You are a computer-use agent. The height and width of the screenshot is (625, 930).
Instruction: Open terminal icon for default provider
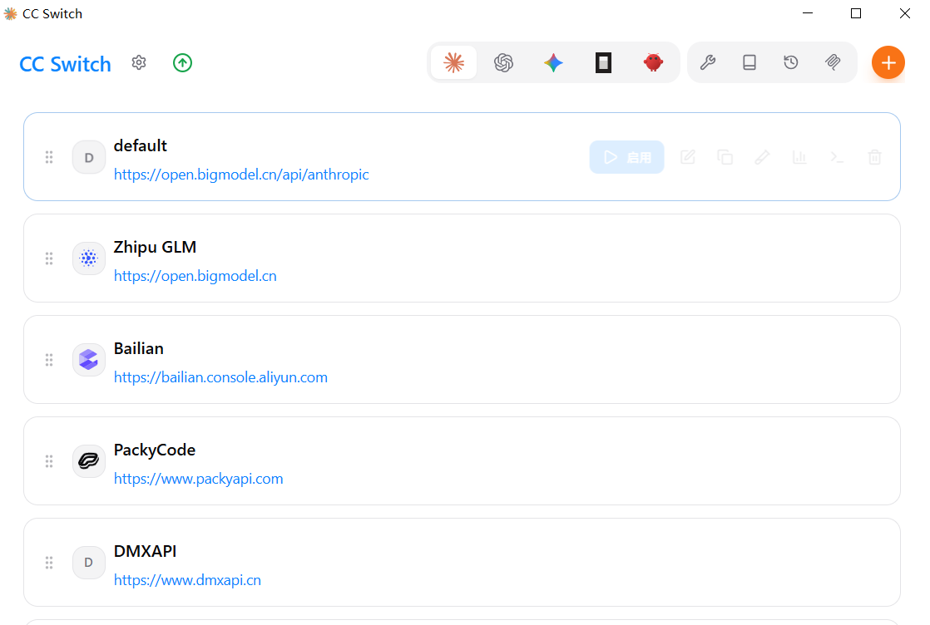click(837, 157)
